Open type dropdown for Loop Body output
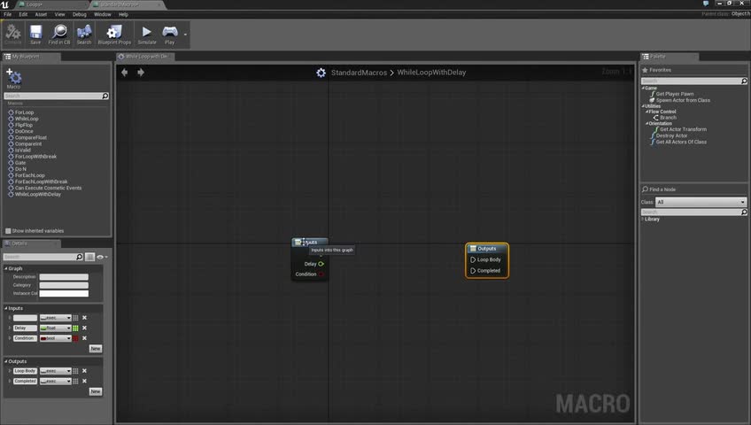The width and height of the screenshot is (751, 425). [x=56, y=371]
